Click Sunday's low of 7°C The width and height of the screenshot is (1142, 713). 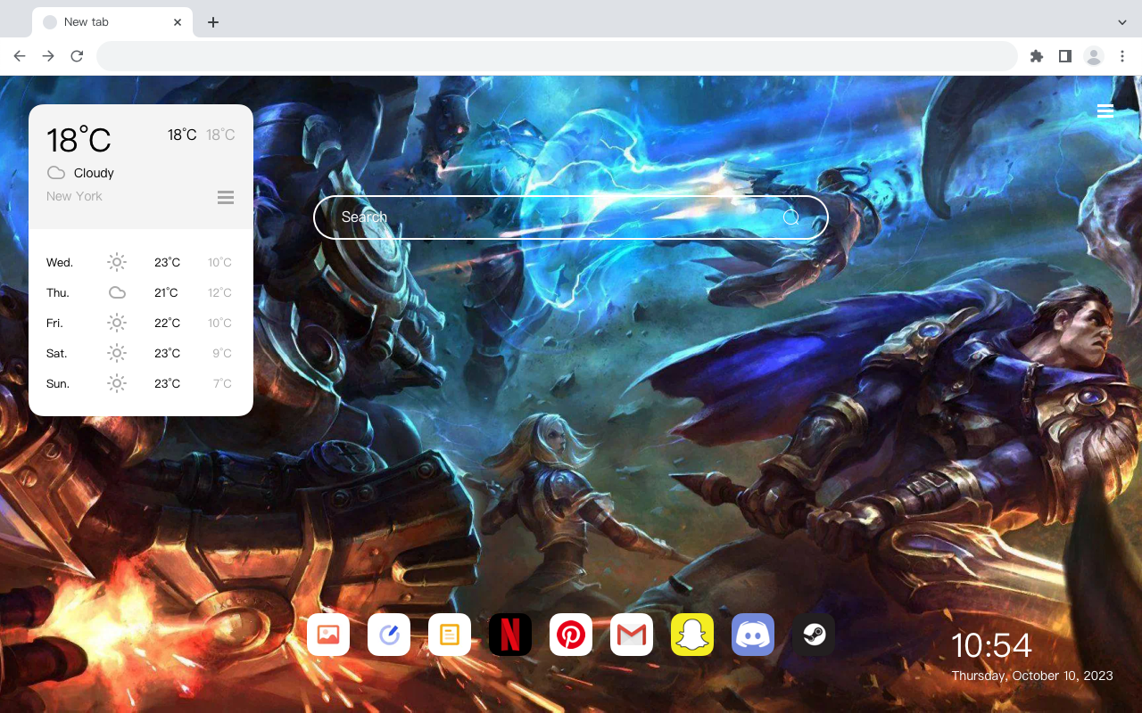pos(222,383)
